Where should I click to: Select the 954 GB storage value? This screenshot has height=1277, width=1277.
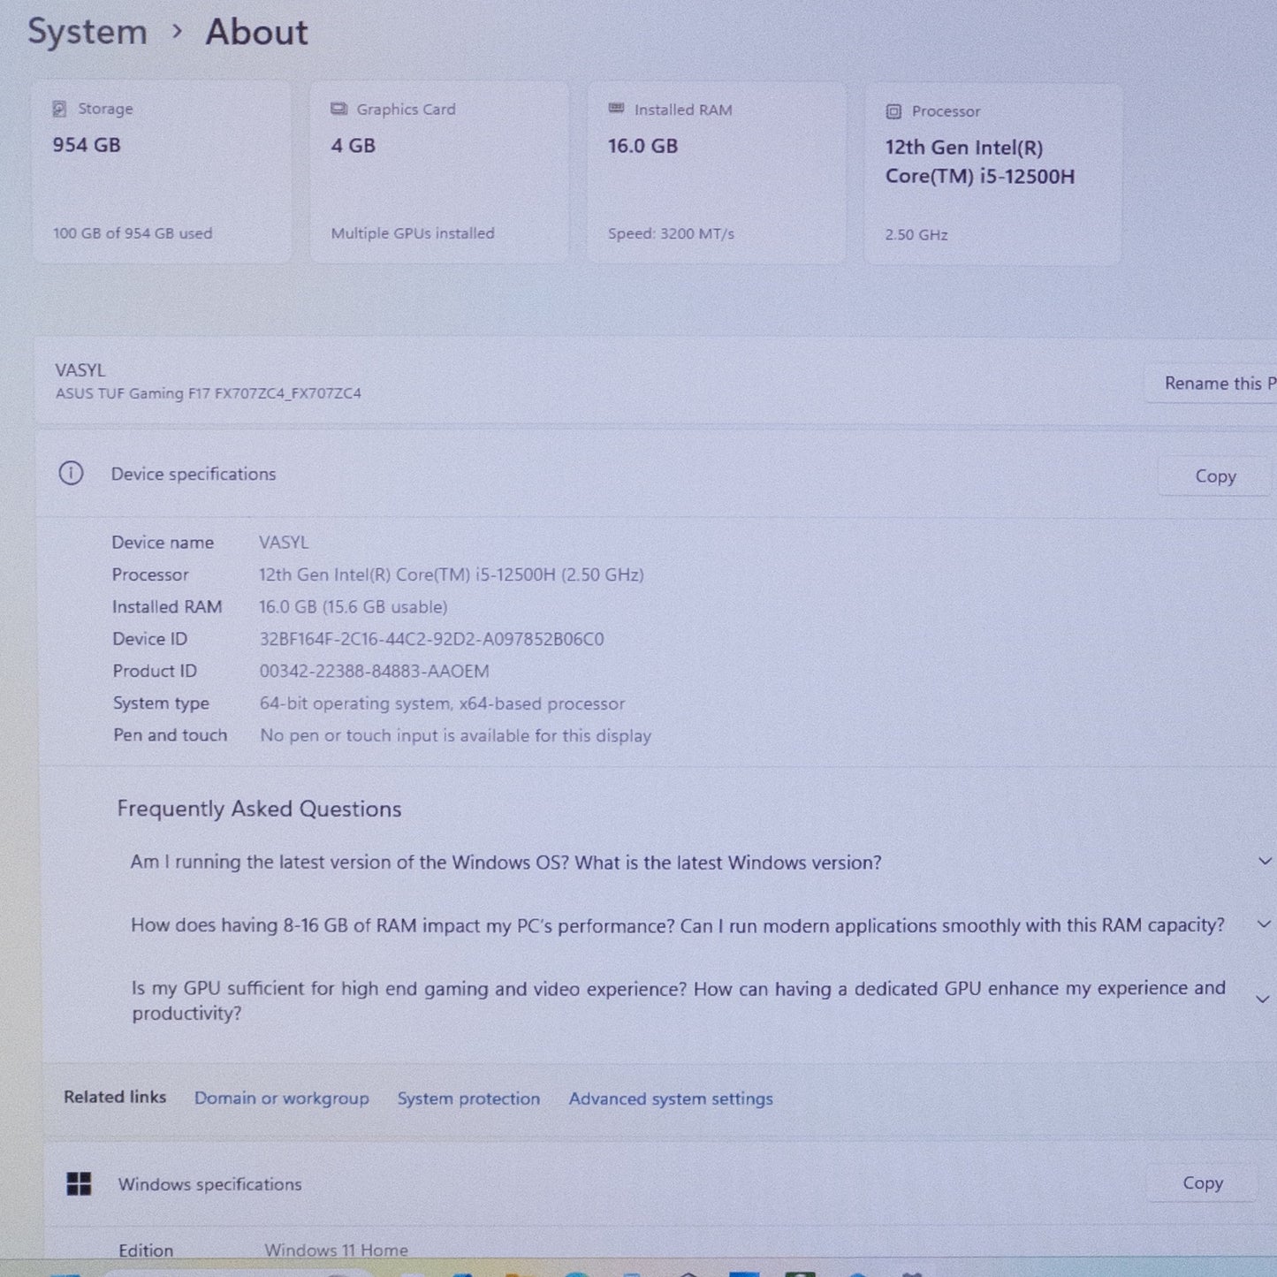(87, 145)
